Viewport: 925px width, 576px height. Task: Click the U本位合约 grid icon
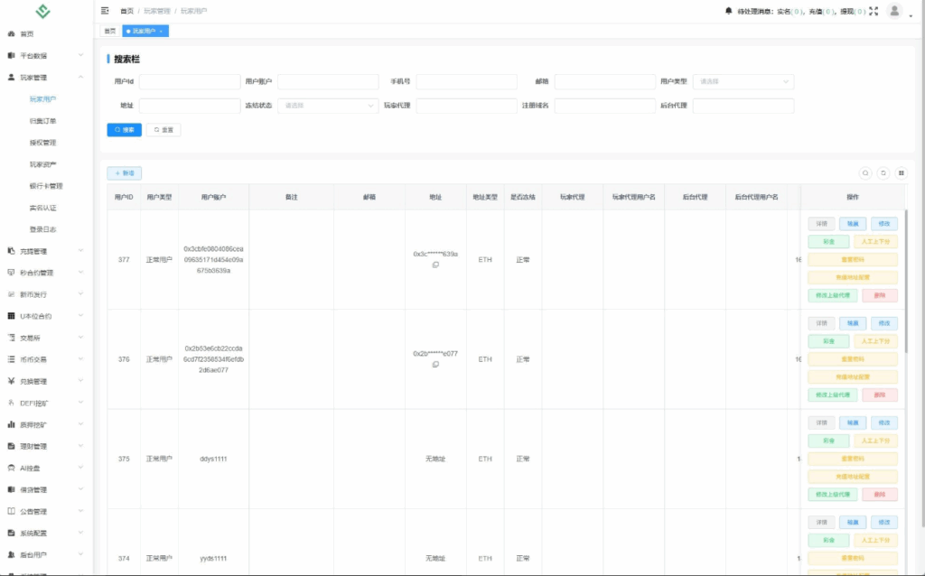11,316
